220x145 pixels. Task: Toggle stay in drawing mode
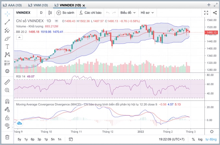pos(7,109)
